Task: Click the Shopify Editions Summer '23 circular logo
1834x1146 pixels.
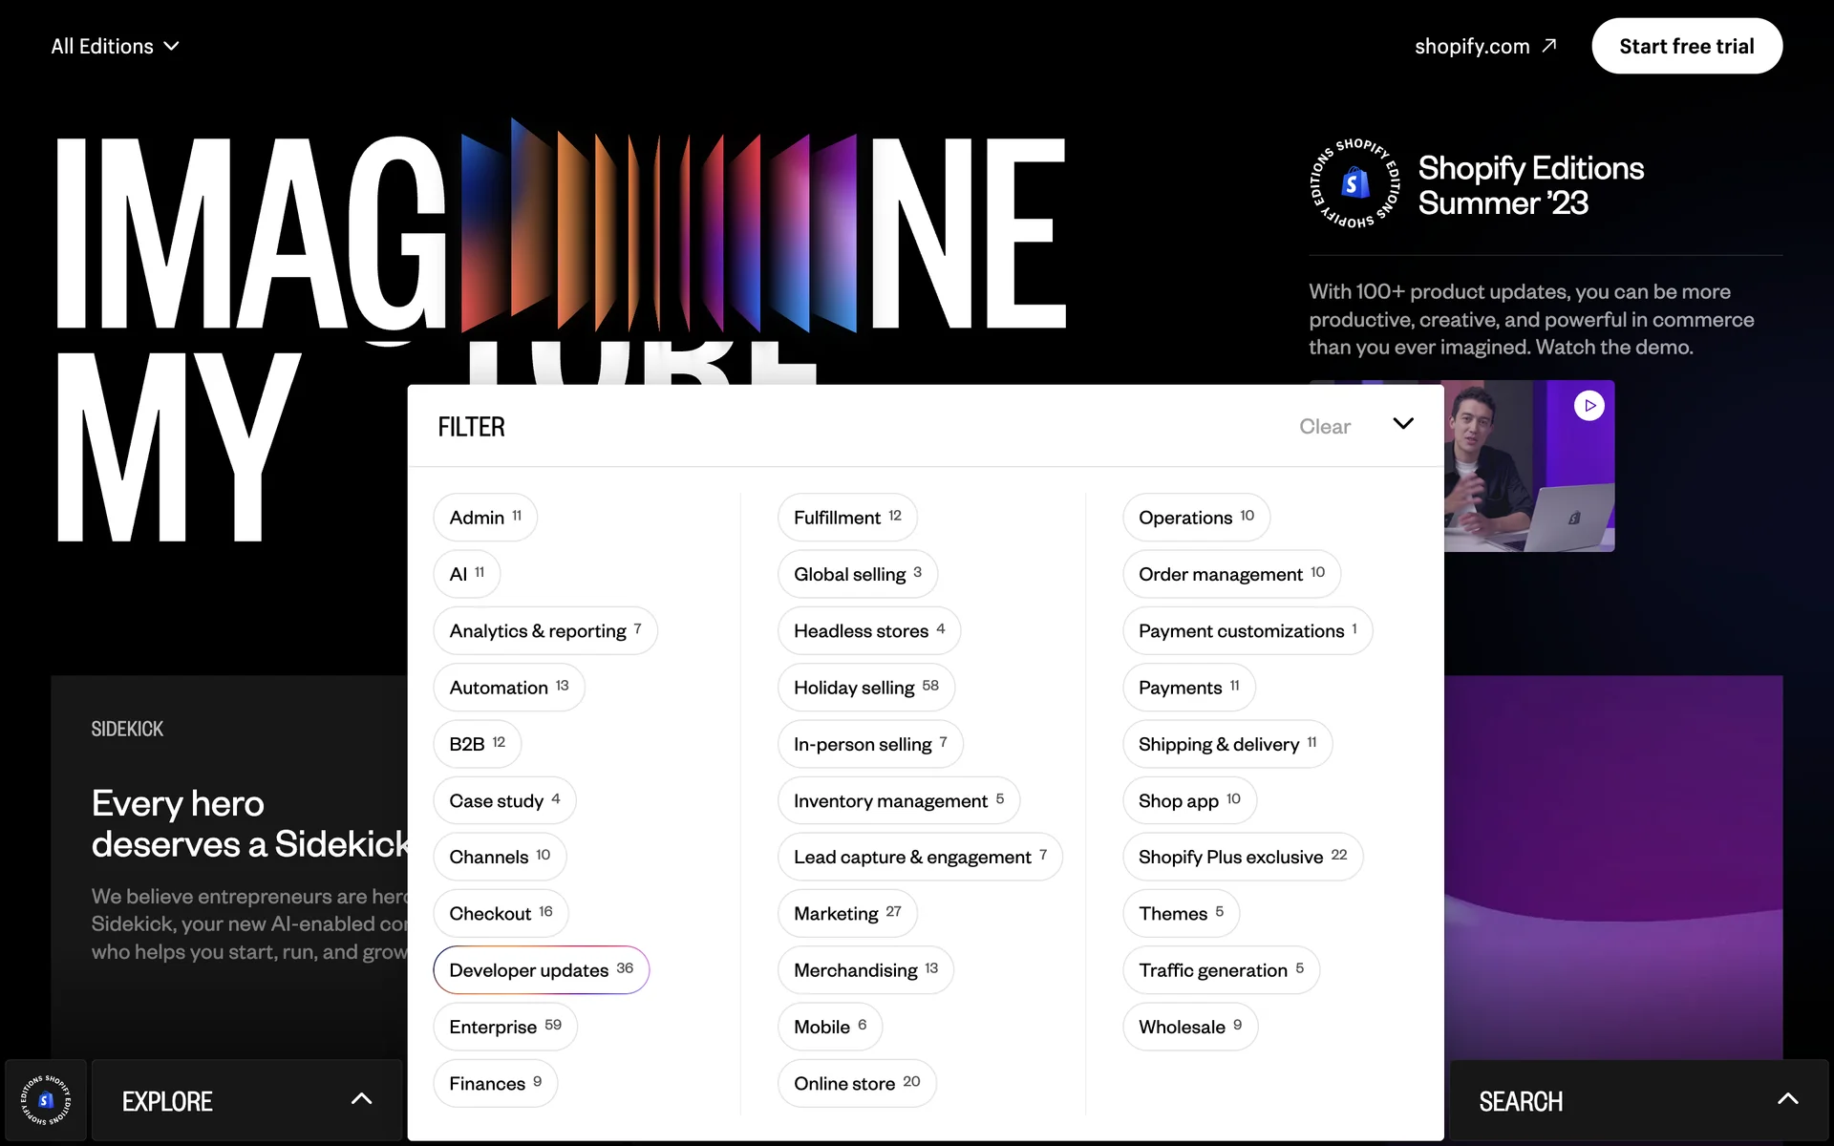Action: point(1354,183)
